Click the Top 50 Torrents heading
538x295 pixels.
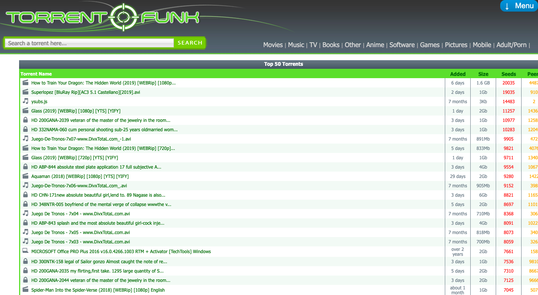pos(284,64)
